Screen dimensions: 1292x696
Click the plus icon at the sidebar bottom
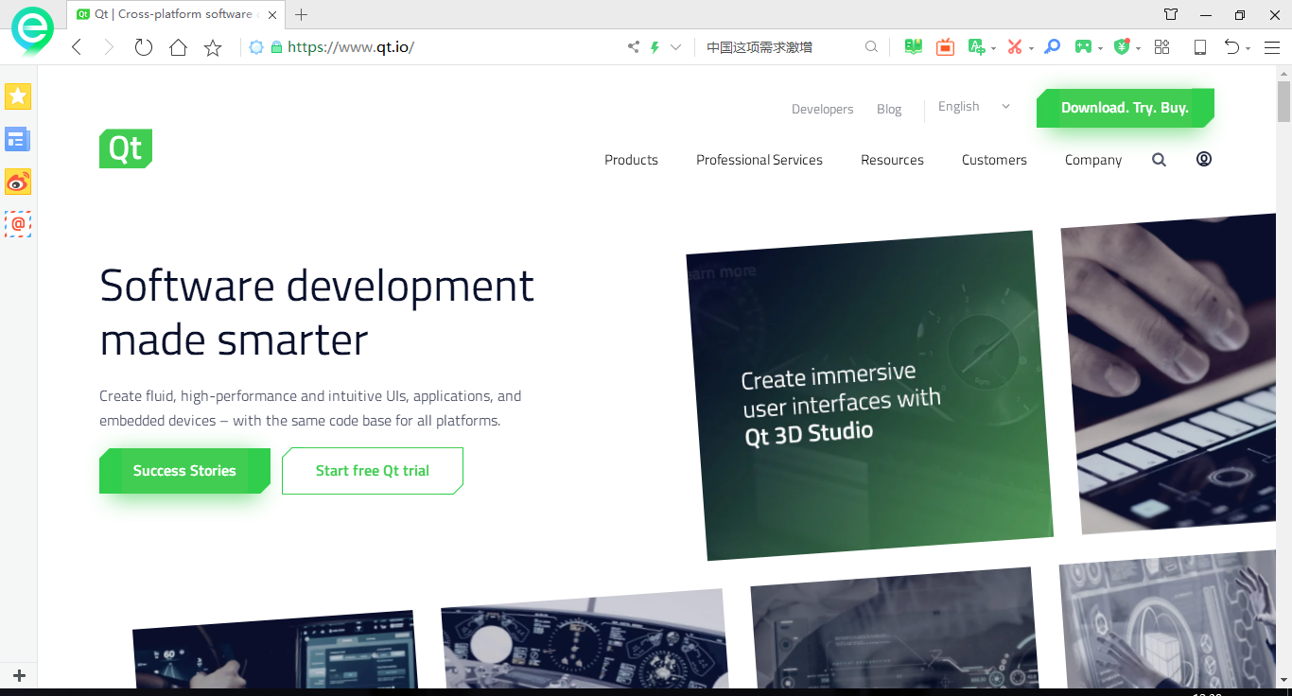tap(19, 675)
